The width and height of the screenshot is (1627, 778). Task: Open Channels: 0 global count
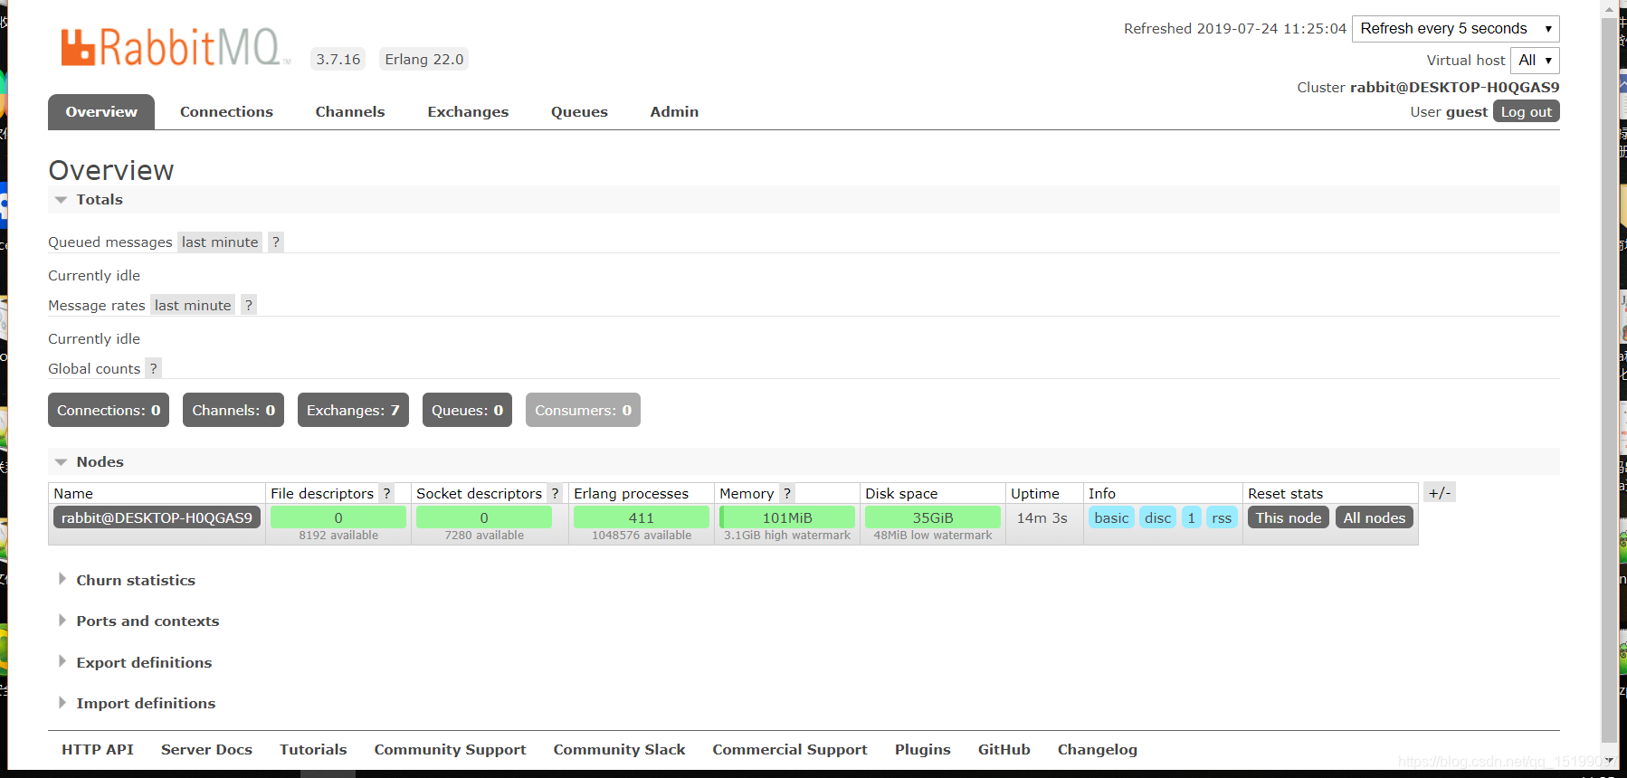point(233,410)
